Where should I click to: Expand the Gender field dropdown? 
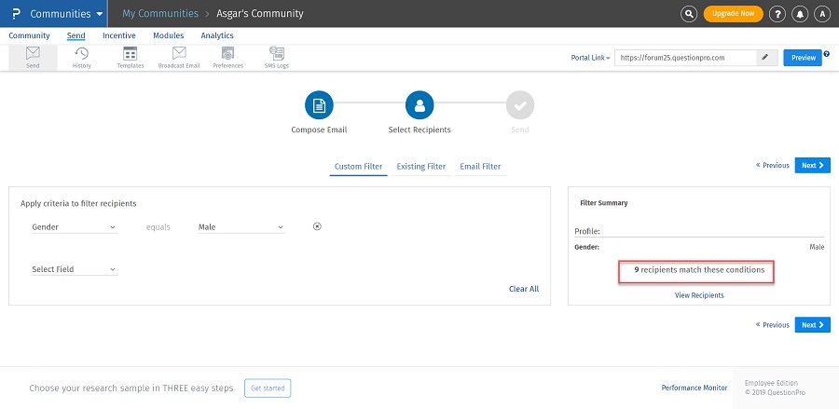[x=74, y=226]
